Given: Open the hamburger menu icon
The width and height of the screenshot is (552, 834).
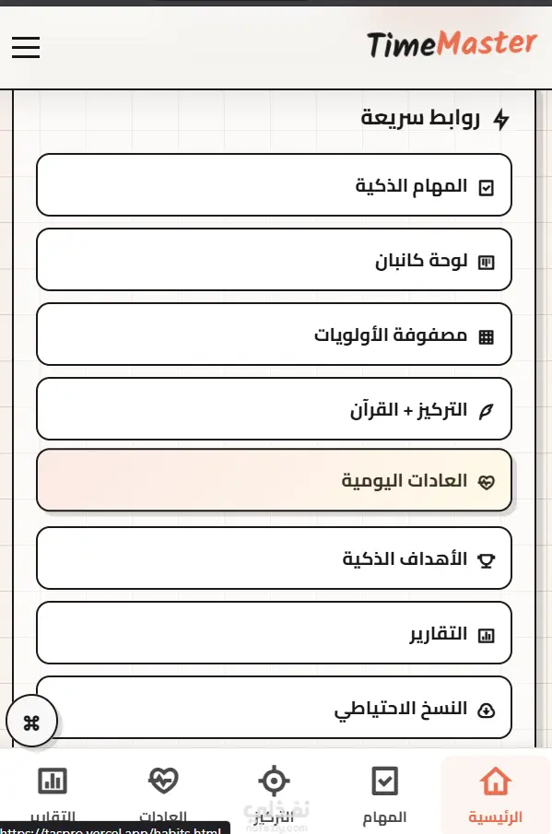Looking at the screenshot, I should click(x=26, y=47).
